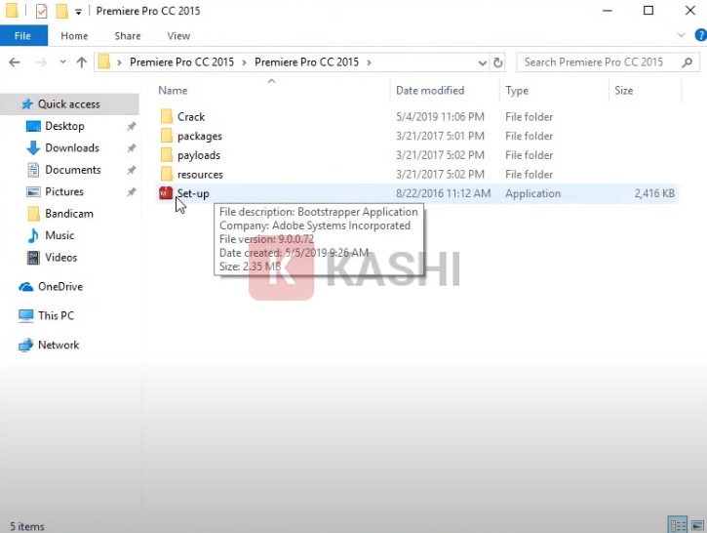Open Pictures in the navigation pane
Viewport: 707px width, 533px height.
tap(64, 191)
